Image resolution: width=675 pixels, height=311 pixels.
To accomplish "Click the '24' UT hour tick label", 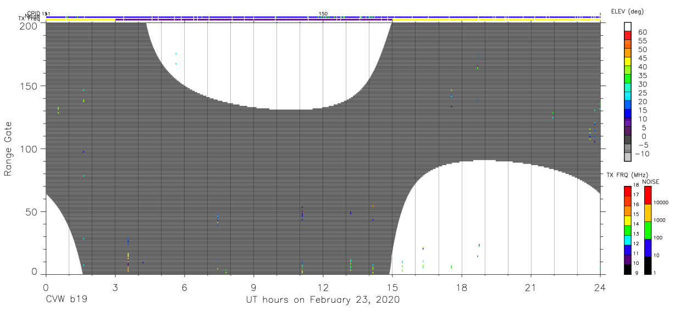I will tap(600, 287).
